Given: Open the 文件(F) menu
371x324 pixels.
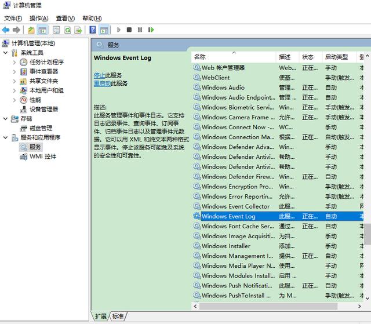Looking at the screenshot, I should pos(13,19).
